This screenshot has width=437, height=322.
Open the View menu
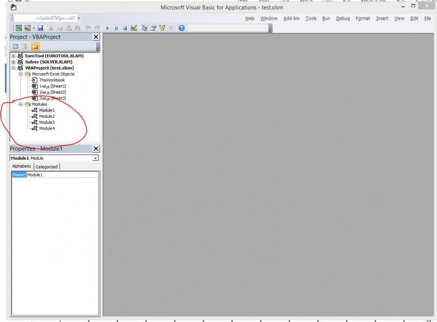399,18
